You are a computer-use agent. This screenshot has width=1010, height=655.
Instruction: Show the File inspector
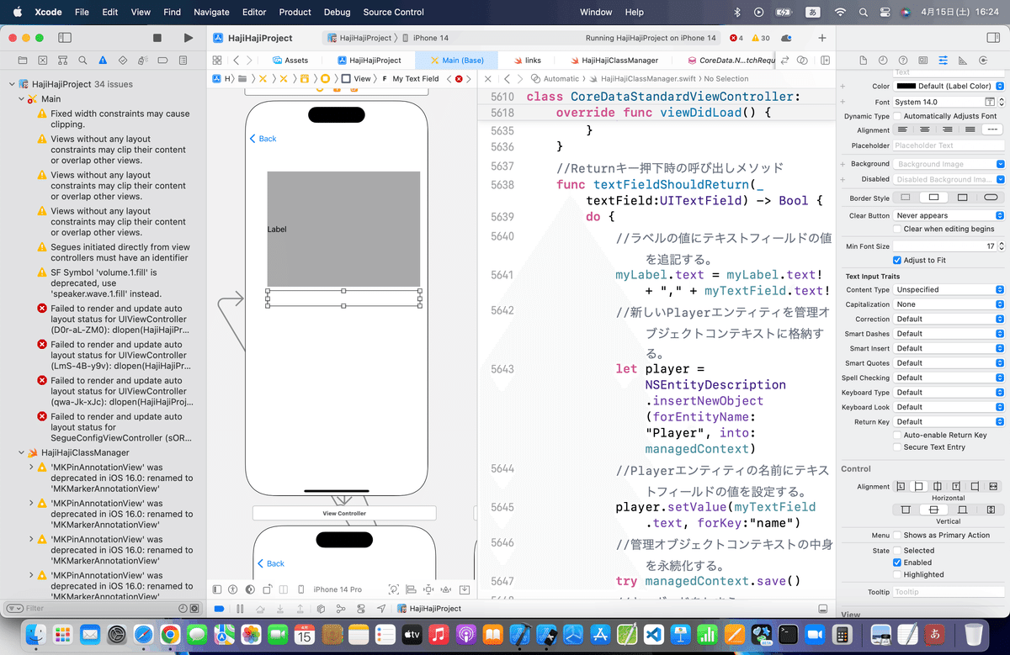click(862, 61)
